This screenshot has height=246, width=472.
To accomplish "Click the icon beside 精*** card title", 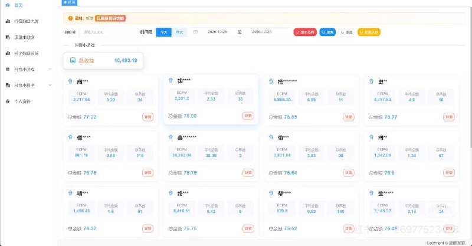I will 70,193.
